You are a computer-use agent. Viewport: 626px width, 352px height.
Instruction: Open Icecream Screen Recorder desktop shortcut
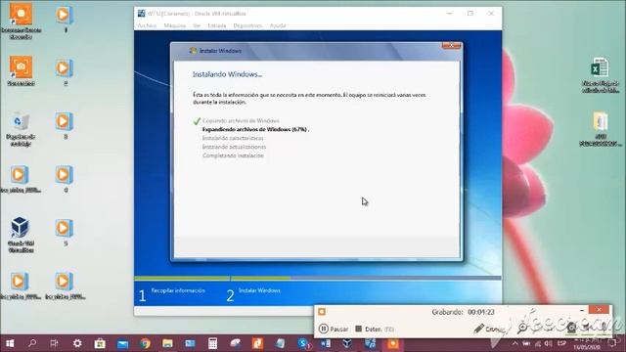pyautogui.click(x=21, y=21)
